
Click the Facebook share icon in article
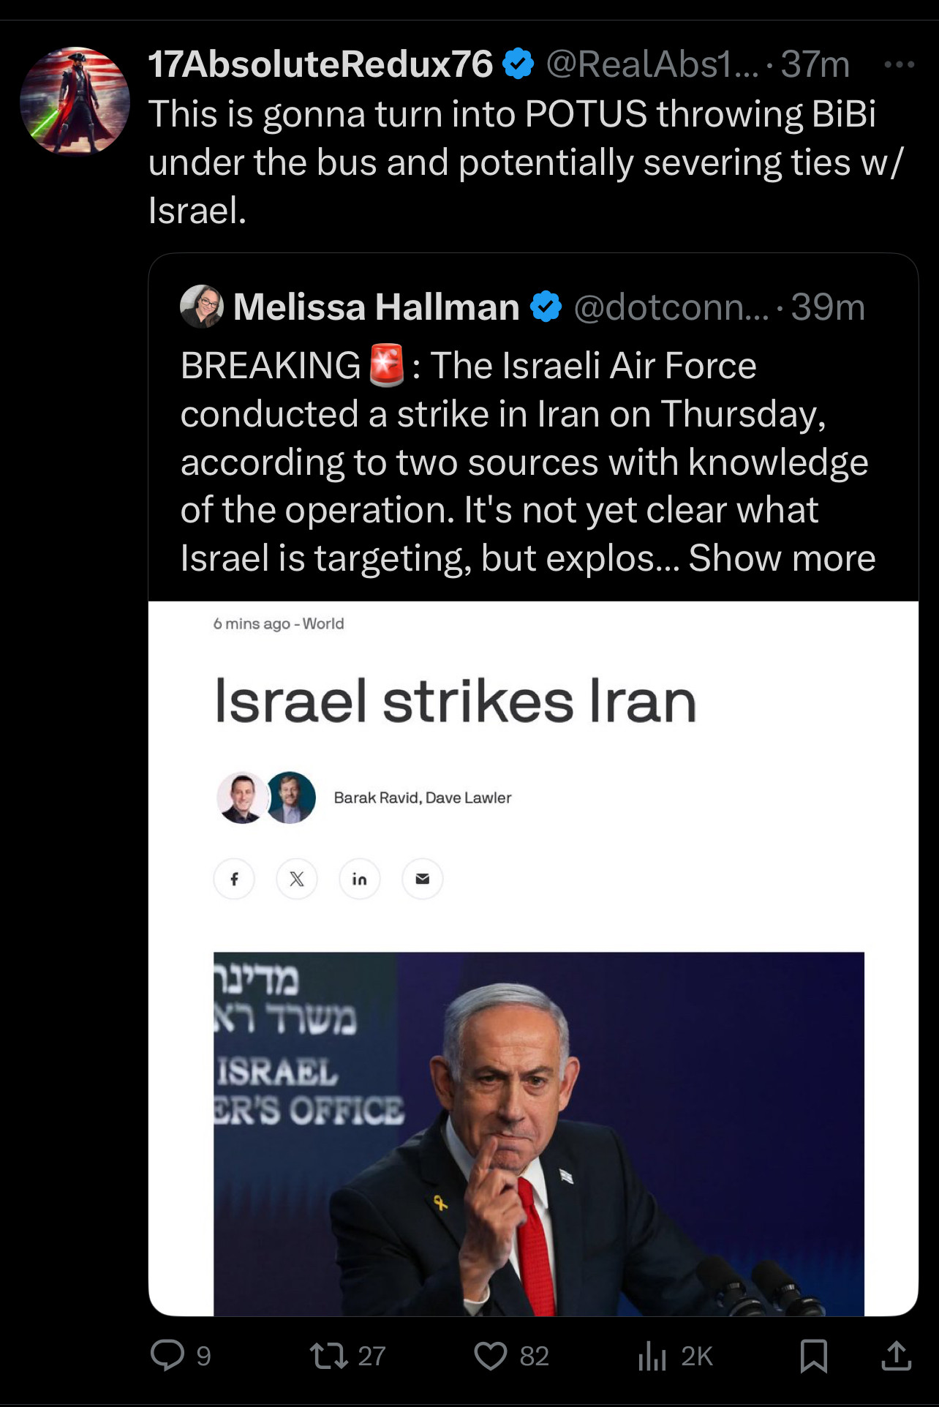[x=234, y=879]
